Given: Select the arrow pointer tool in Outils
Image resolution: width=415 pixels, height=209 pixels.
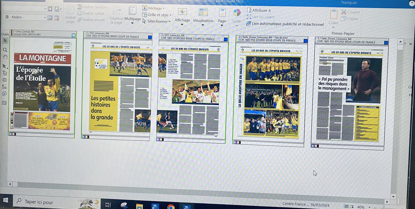Looking at the screenshot, I should [5, 41].
